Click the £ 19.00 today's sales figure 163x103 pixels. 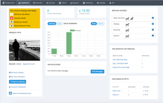point(84,11)
